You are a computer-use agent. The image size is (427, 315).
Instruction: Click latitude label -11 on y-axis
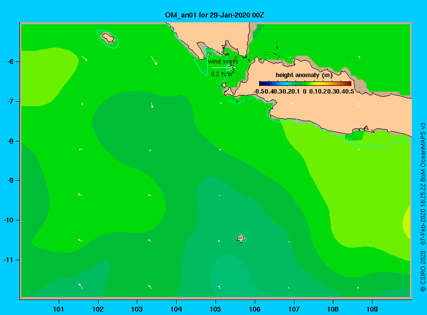pyautogui.click(x=8, y=260)
